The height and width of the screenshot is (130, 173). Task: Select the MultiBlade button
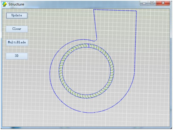coord(17,42)
